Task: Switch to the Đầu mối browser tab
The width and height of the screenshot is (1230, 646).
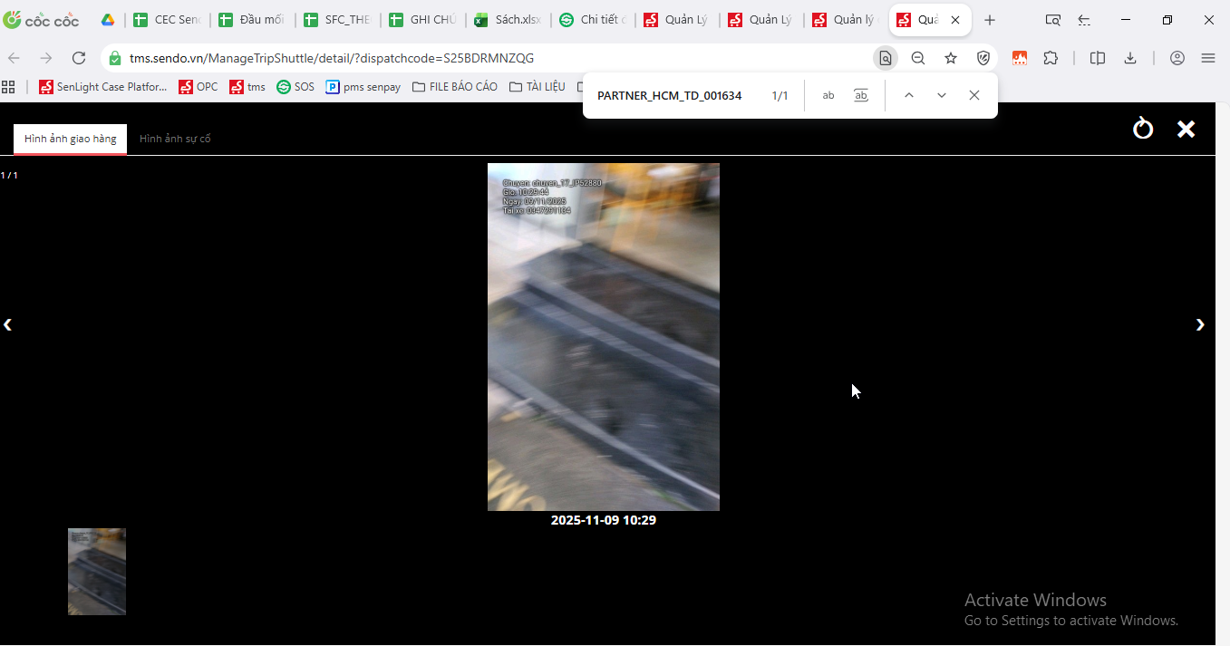Action: pyautogui.click(x=252, y=20)
